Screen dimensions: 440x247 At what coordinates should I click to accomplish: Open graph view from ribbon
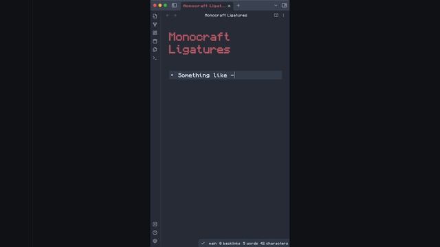tap(155, 25)
